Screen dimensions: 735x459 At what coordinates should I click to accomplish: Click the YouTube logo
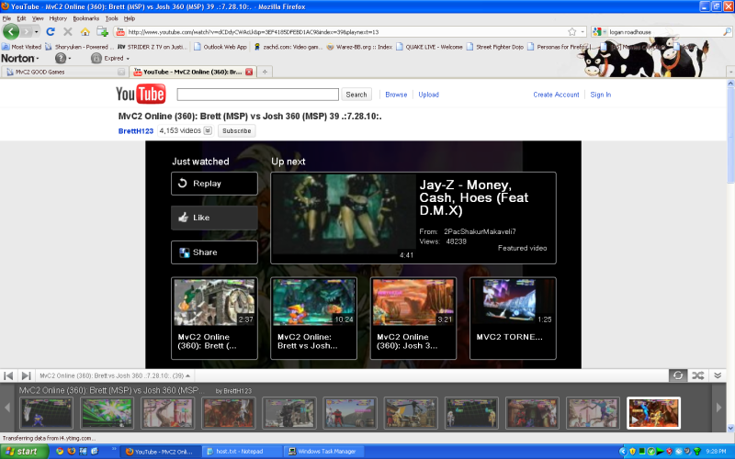pyautogui.click(x=141, y=95)
